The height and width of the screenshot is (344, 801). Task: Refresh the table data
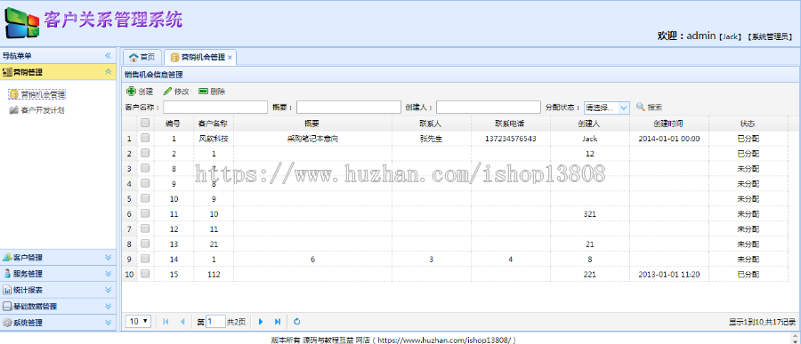pyautogui.click(x=296, y=322)
